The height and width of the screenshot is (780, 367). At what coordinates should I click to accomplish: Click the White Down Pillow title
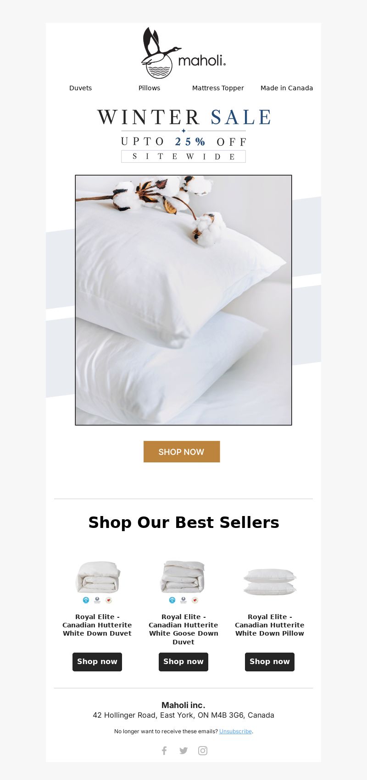tap(270, 625)
